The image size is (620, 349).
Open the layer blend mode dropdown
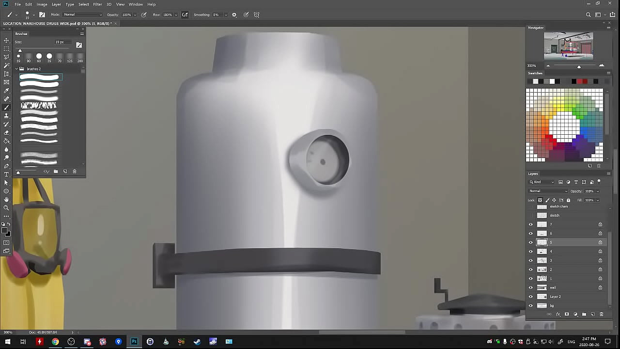pos(547,191)
